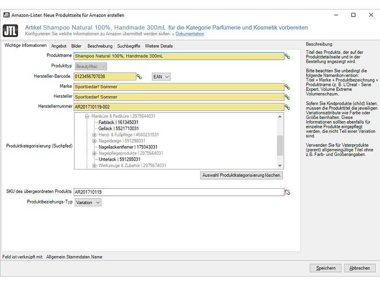The height and width of the screenshot is (286, 380).
Task: Open the Dokumentation link
Action: (x=190, y=34)
